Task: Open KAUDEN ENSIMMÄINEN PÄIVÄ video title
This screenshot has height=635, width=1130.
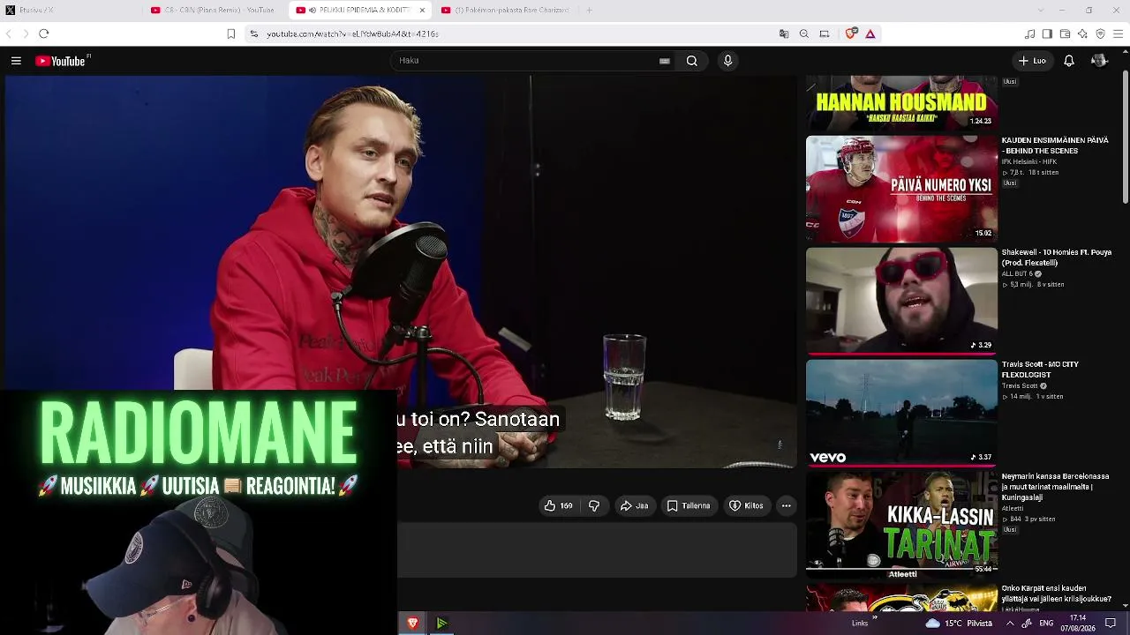Action: [1055, 146]
